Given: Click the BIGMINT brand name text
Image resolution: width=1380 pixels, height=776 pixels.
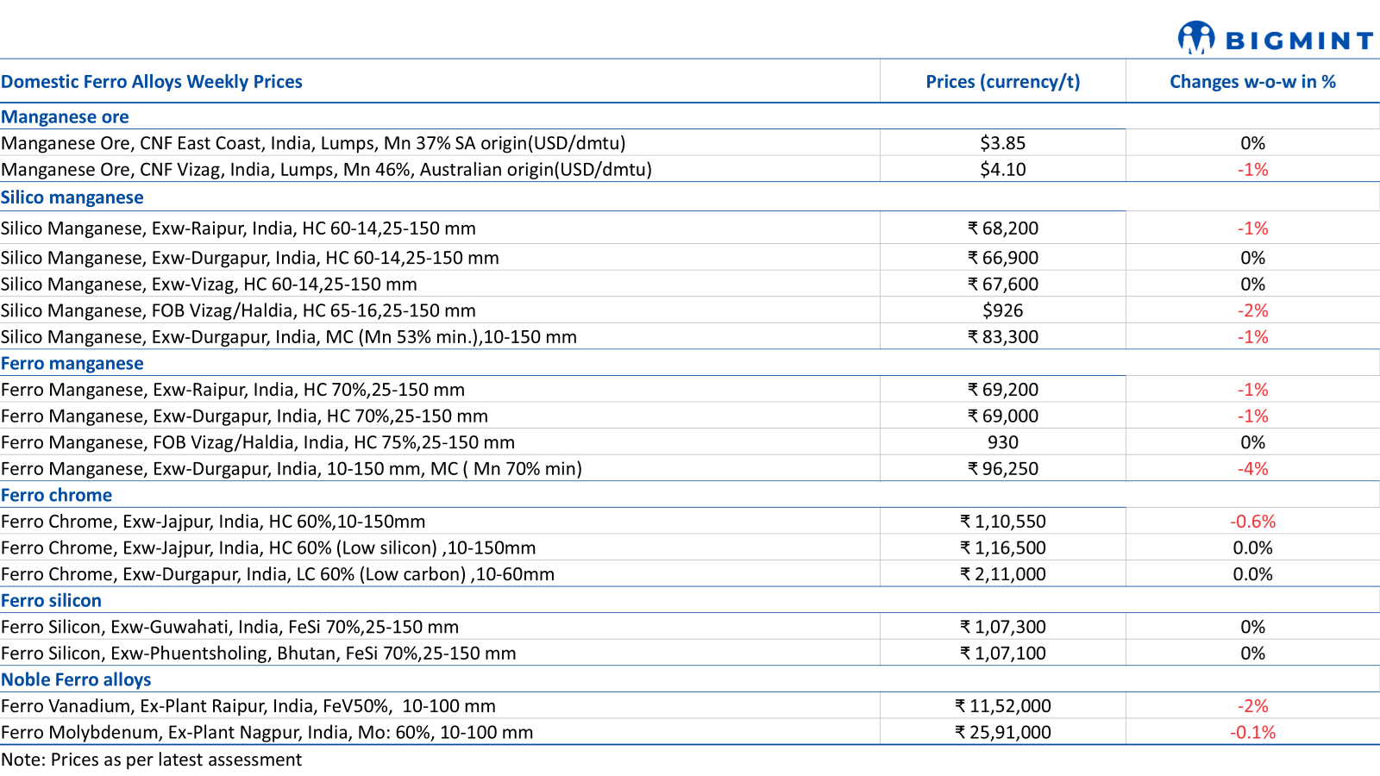Looking at the screenshot, I should (x=1298, y=41).
